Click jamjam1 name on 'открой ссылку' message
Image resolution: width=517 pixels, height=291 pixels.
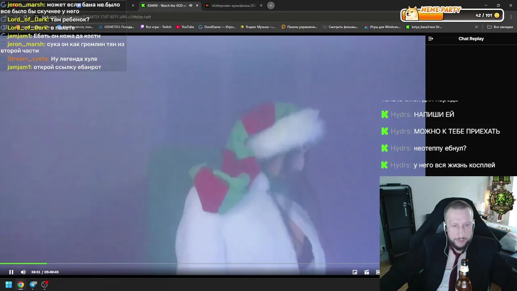(19, 67)
